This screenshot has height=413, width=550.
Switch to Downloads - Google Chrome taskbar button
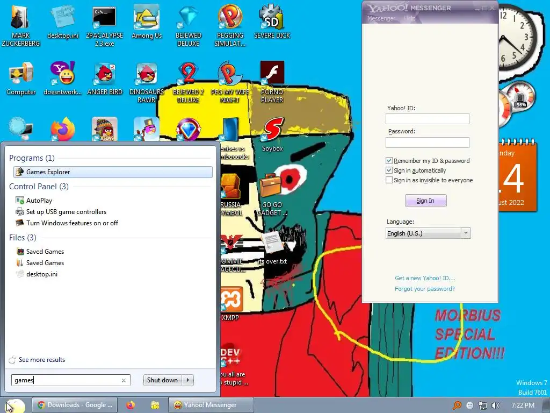point(75,405)
